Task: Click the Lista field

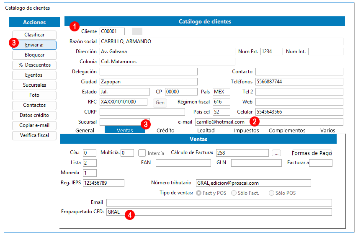Action: tap(90, 163)
